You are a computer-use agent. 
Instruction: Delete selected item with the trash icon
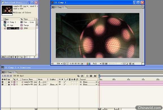click(x=15, y=57)
